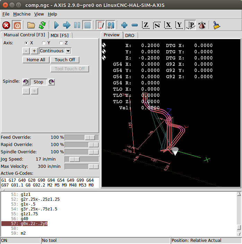Screen dimensions: 242x244
Task: Open the File menu
Action: [6, 14]
